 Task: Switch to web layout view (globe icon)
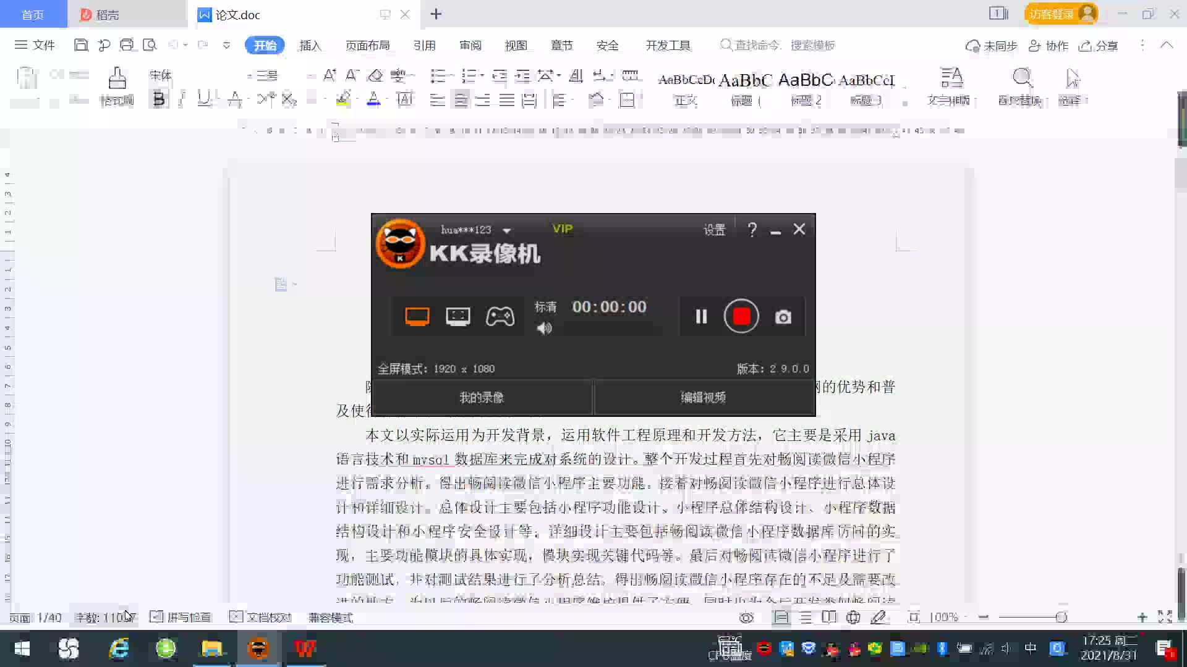[x=853, y=617]
